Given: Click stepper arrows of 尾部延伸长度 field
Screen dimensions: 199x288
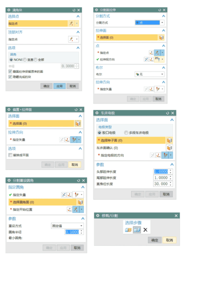Looking at the screenshot, I should 171,178.
